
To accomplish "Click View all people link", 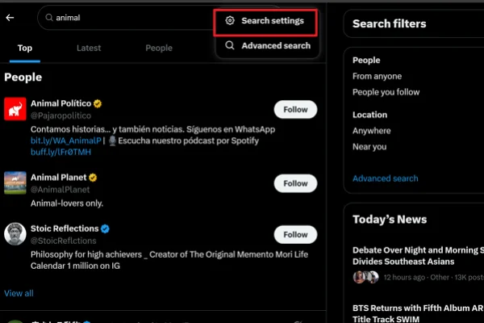I will click(x=19, y=293).
